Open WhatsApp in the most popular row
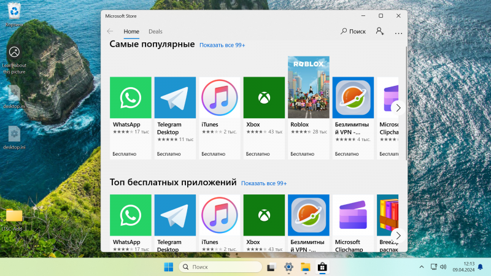 [131, 118]
